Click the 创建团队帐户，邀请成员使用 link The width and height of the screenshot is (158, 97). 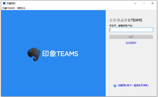[133, 85]
